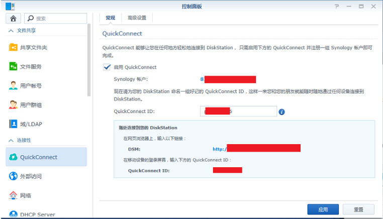
Task: Select 共享文件夹 text in sidebar
Action: coord(34,47)
